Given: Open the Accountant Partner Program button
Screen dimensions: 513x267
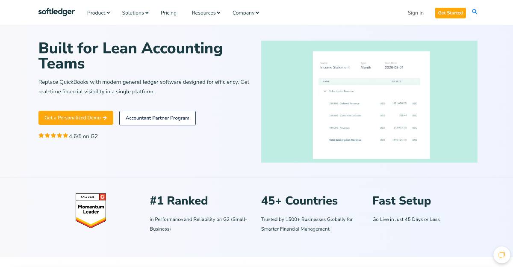Looking at the screenshot, I should [x=157, y=118].
